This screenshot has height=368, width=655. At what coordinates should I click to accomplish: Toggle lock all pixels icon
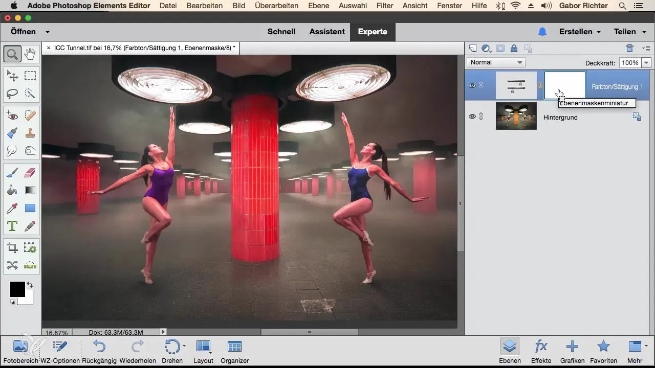[x=514, y=49]
